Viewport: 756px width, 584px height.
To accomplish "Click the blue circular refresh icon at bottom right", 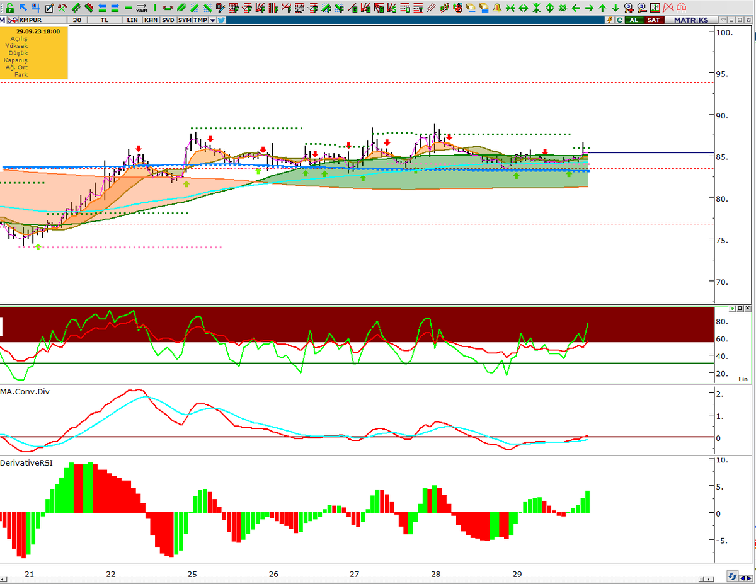I will tap(733, 576).
